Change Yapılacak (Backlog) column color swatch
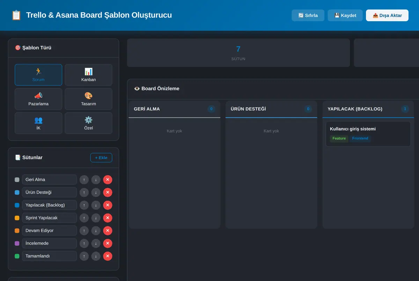Screen dimensions: 419x281 (17, 205)
